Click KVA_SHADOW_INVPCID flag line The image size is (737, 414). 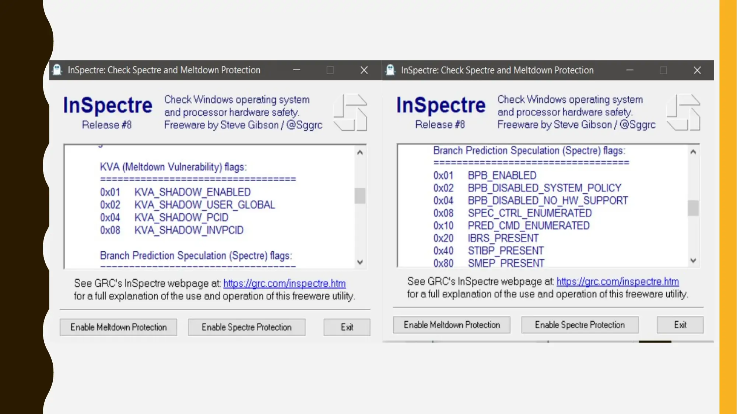click(172, 230)
